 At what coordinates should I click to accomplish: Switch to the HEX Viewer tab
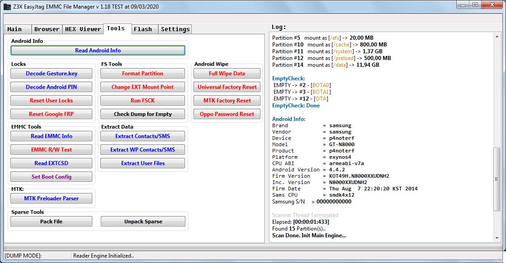tap(83, 29)
